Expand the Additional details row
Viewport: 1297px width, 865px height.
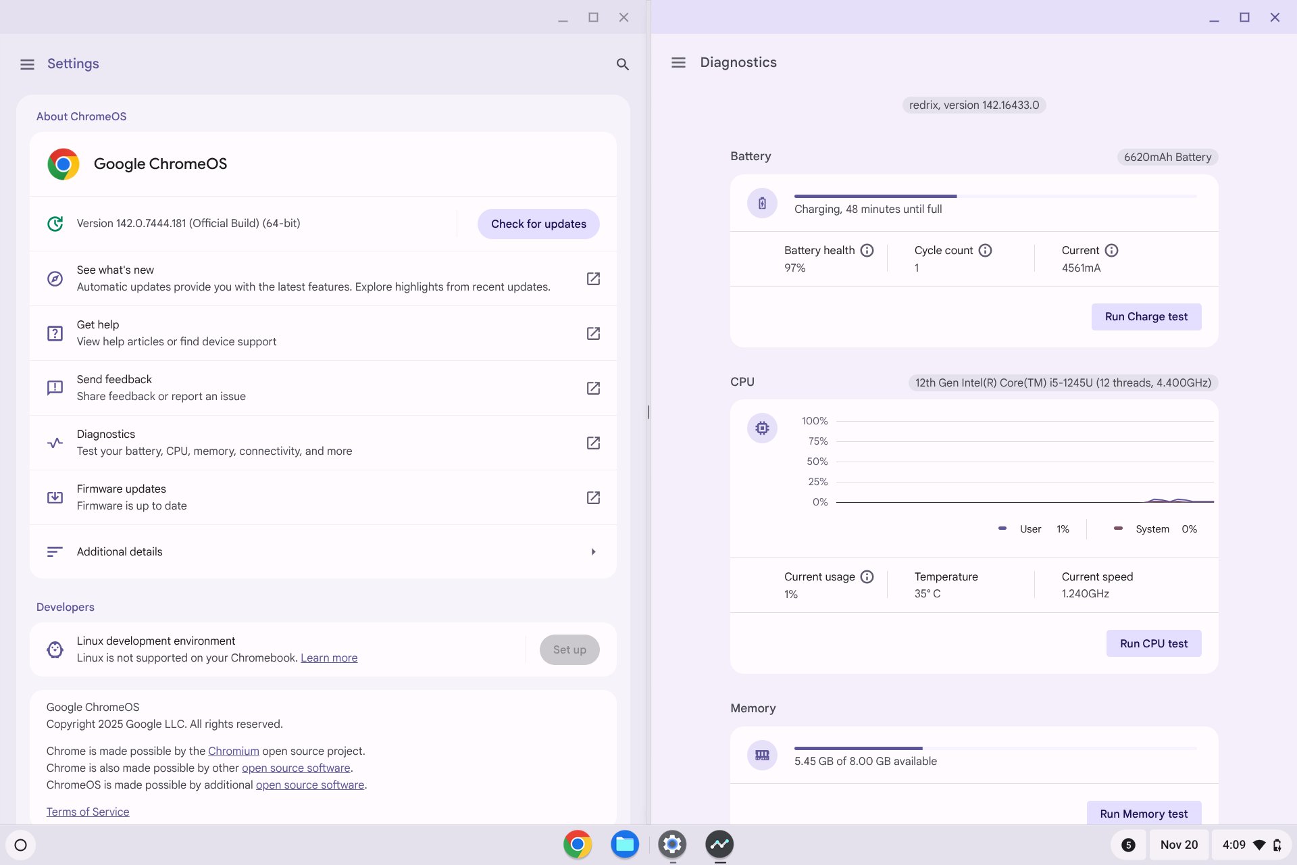point(323,551)
